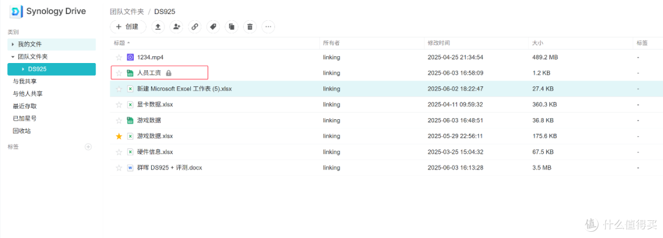Click Excel icon of 新建 Microsoft Excel 工作表 (5).xlsx
Screen dimensions: 663x238
(x=130, y=89)
